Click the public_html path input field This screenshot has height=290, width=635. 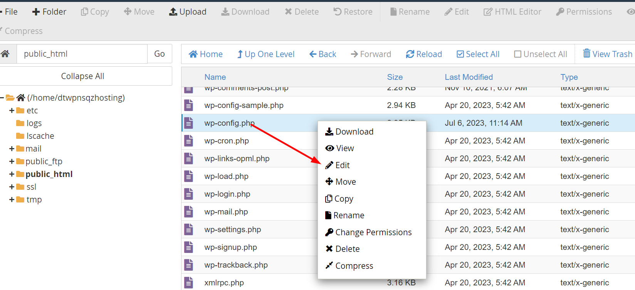(x=82, y=54)
